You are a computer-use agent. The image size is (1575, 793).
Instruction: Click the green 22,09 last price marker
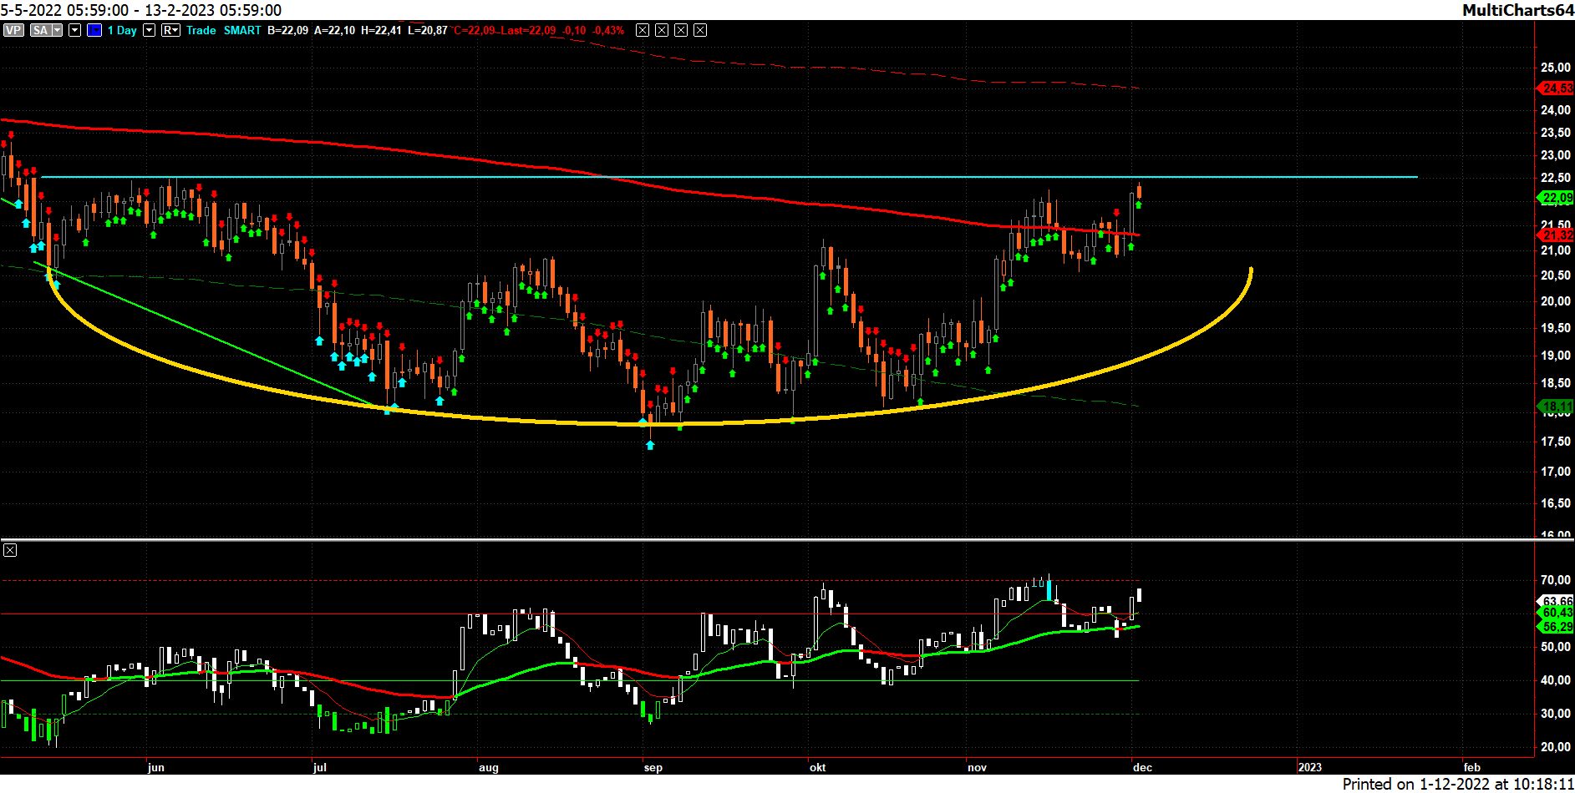tap(1556, 198)
